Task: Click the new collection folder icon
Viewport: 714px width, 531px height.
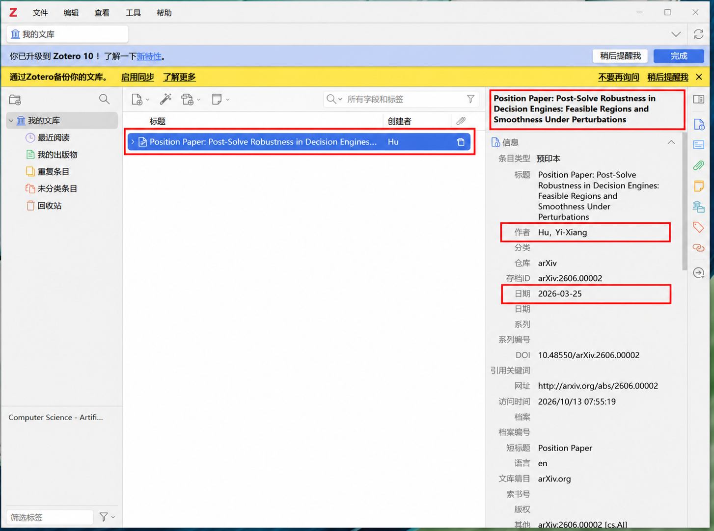Action: click(15, 100)
